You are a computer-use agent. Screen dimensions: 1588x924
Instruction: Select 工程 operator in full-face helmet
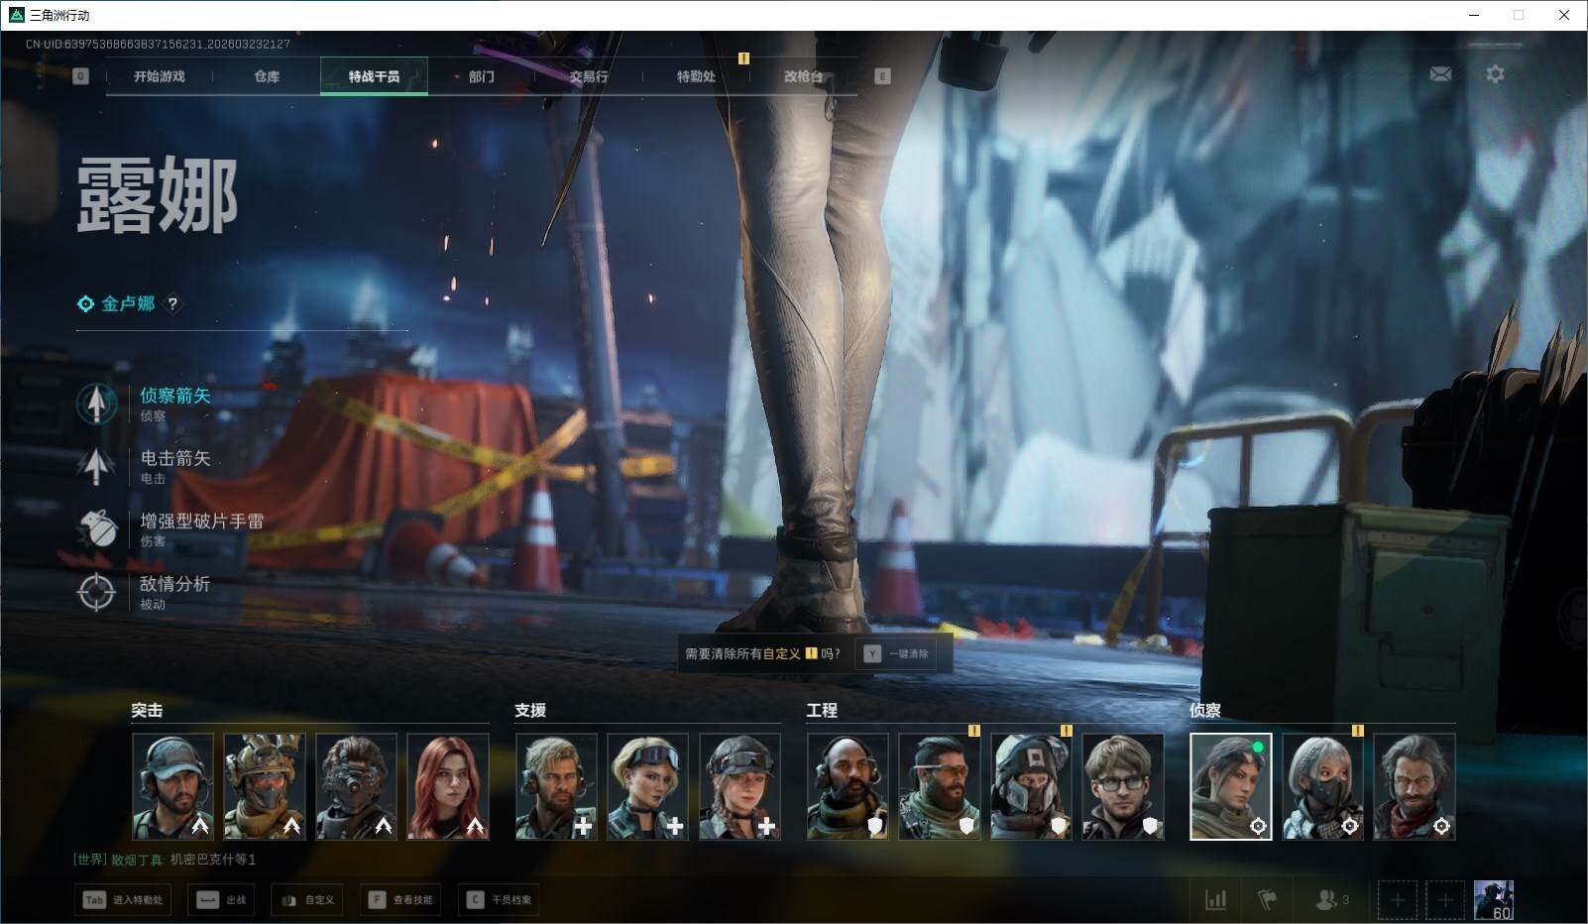(1032, 786)
